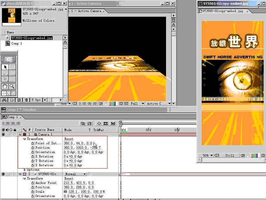266x200 pixels.
Task: Click transparency grid icon in Comp window
Action: point(126,104)
